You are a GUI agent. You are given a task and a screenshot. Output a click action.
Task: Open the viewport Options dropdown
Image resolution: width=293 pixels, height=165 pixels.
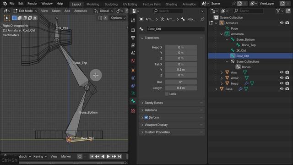click(118, 18)
